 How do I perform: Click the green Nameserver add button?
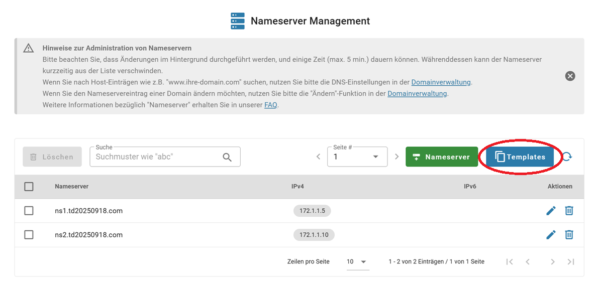point(441,157)
